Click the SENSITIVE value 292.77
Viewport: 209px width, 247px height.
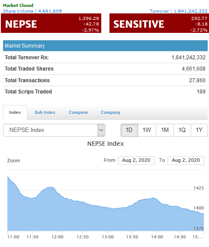tap(199, 19)
